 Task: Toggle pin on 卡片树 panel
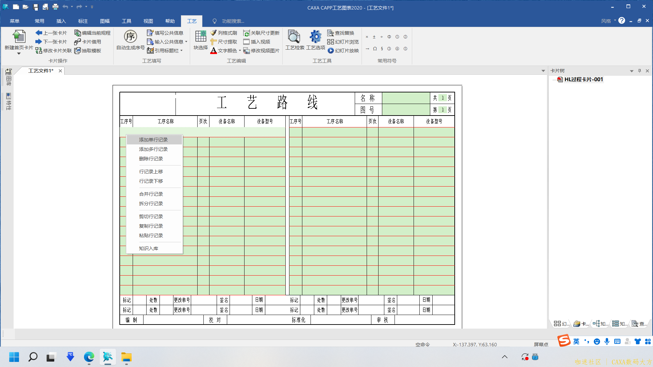pos(639,71)
